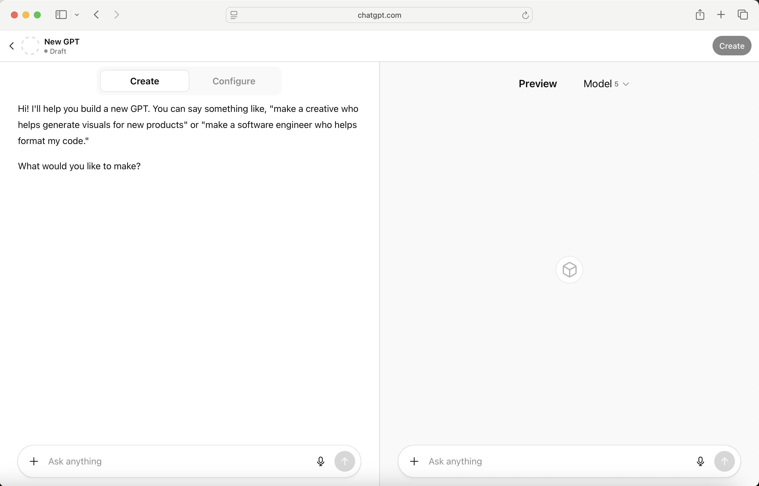Click the Safari share button
The width and height of the screenshot is (759, 486).
point(700,15)
